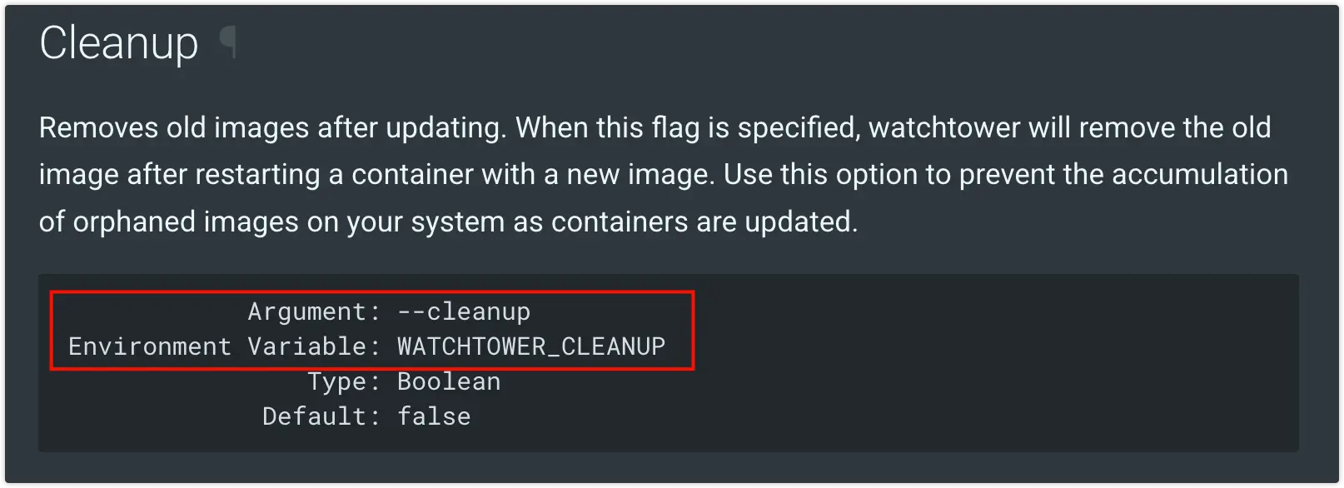The width and height of the screenshot is (1344, 488).
Task: Click the Cleanup section heading
Action: click(x=119, y=43)
